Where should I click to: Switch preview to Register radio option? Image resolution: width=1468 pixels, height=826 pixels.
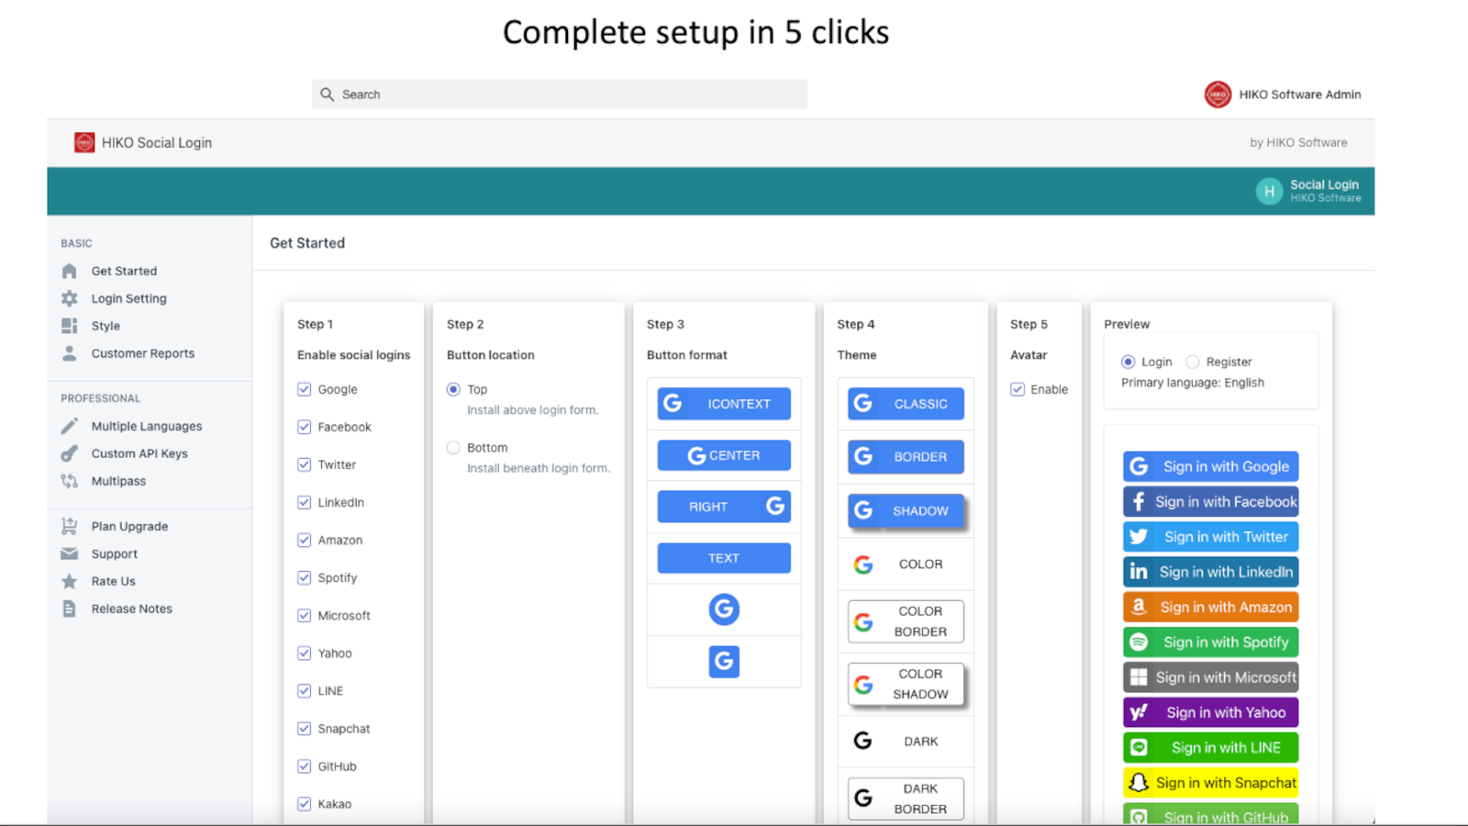coord(1193,362)
